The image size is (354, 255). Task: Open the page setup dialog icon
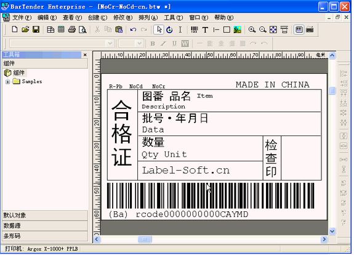pyautogui.click(x=50, y=30)
